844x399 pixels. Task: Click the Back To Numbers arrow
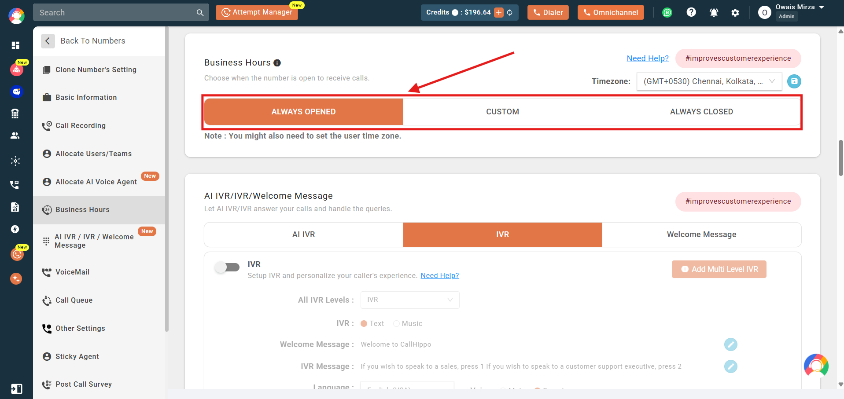[48, 41]
